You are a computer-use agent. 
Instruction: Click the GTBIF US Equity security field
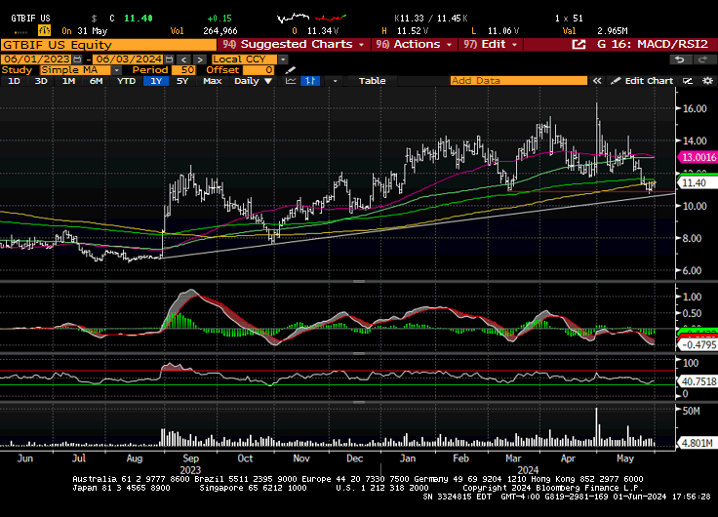click(108, 45)
